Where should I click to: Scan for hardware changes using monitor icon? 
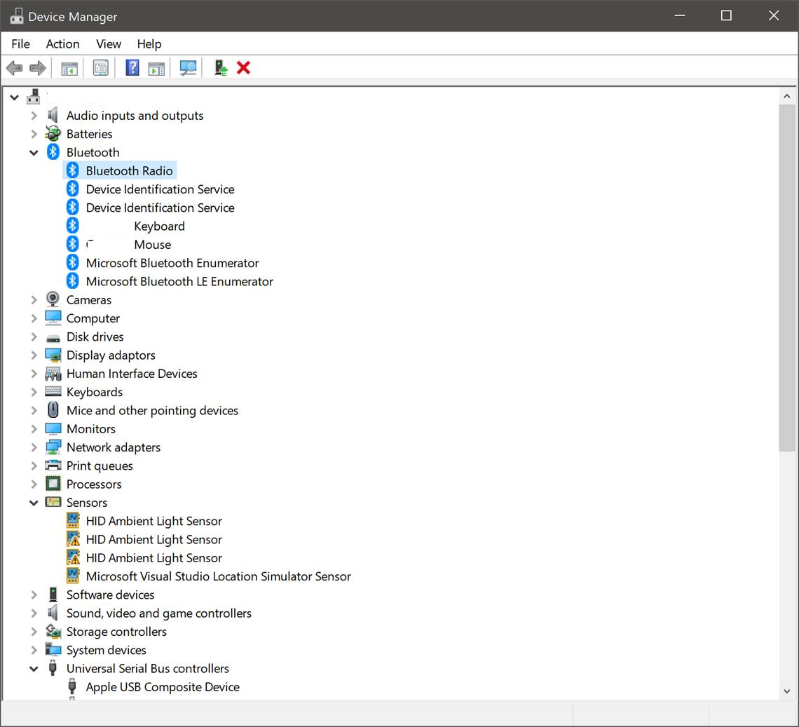(188, 68)
